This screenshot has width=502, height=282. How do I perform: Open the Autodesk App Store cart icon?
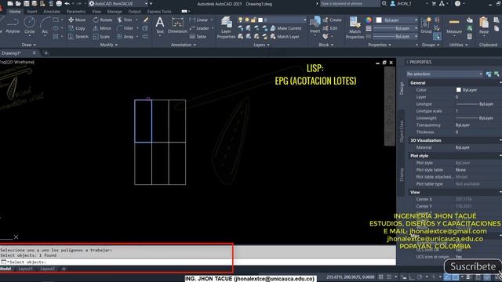(434, 3)
